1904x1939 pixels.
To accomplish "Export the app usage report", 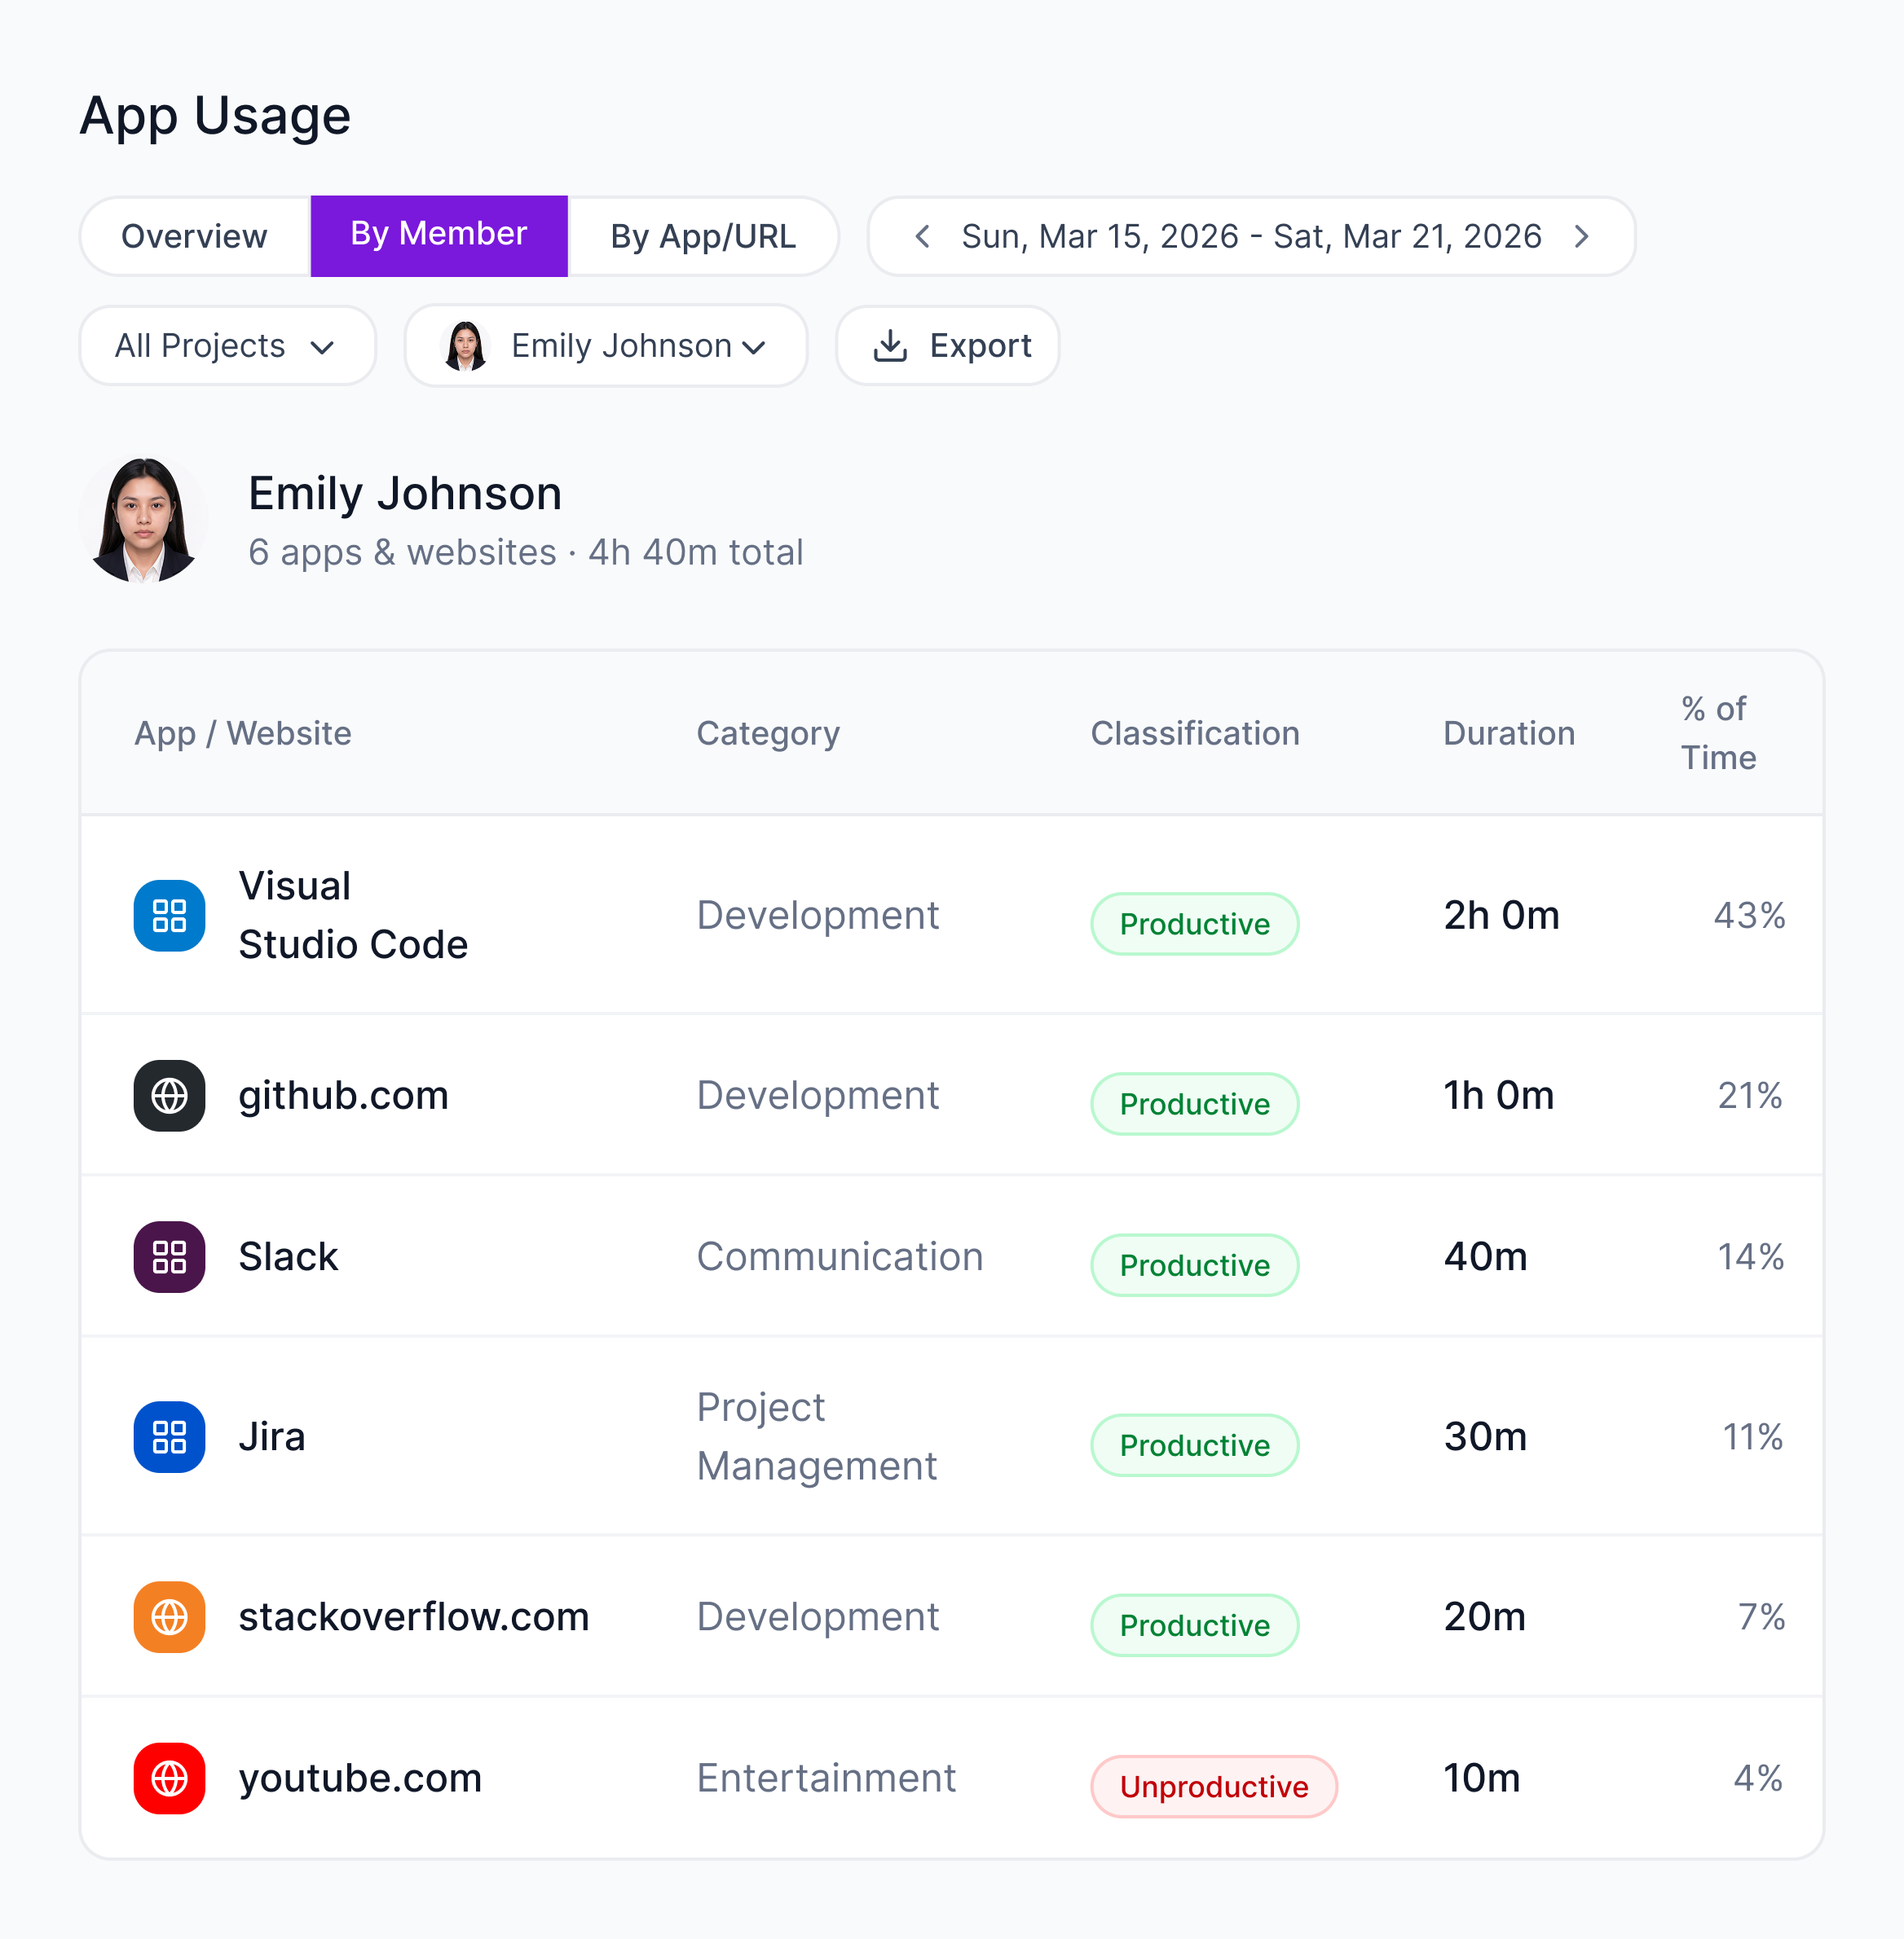I will 948,345.
